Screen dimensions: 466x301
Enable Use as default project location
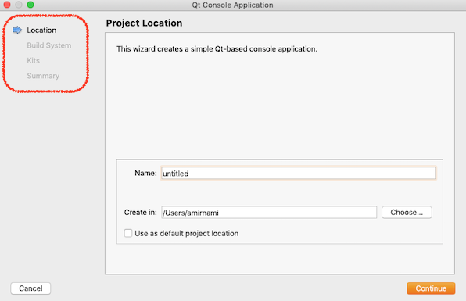(x=128, y=233)
